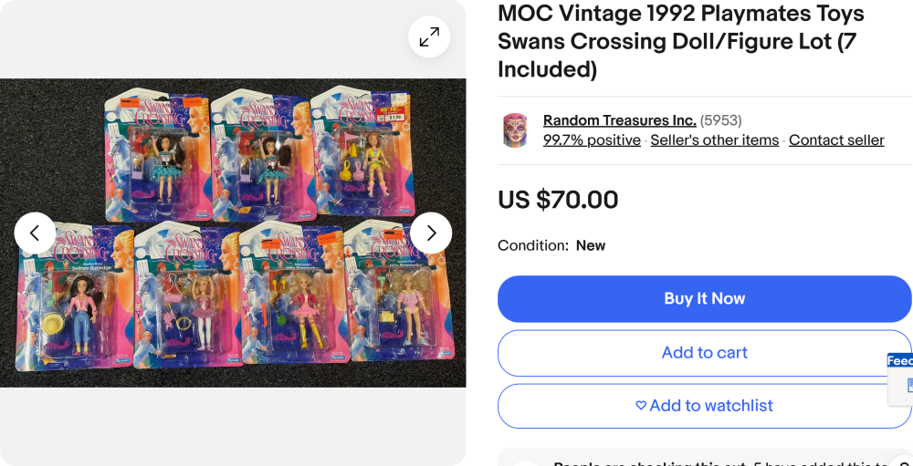Click the Swans Crossing listing title
Image resolution: width=913 pixels, height=466 pixels.
680,41
